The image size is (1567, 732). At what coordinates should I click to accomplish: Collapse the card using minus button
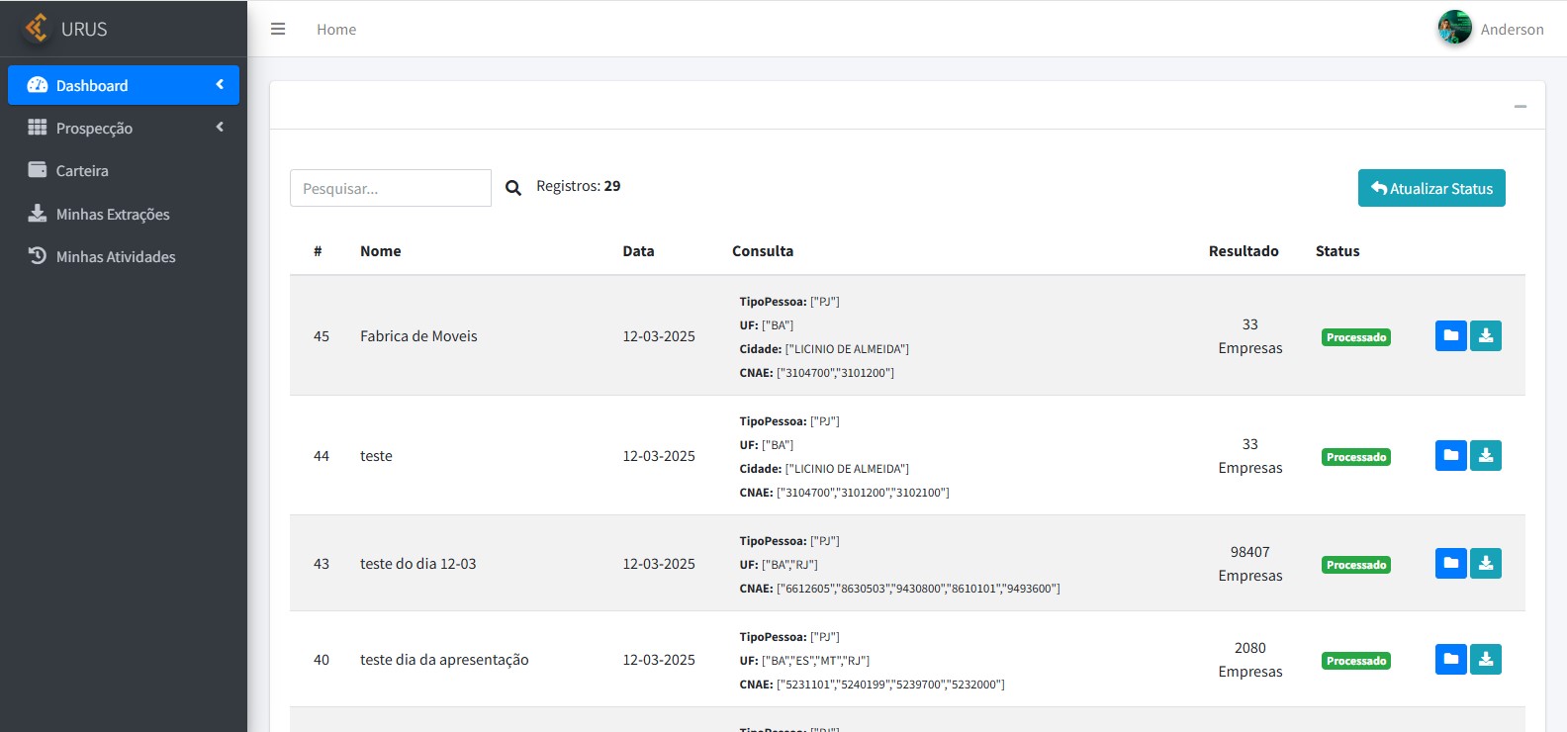(x=1520, y=106)
